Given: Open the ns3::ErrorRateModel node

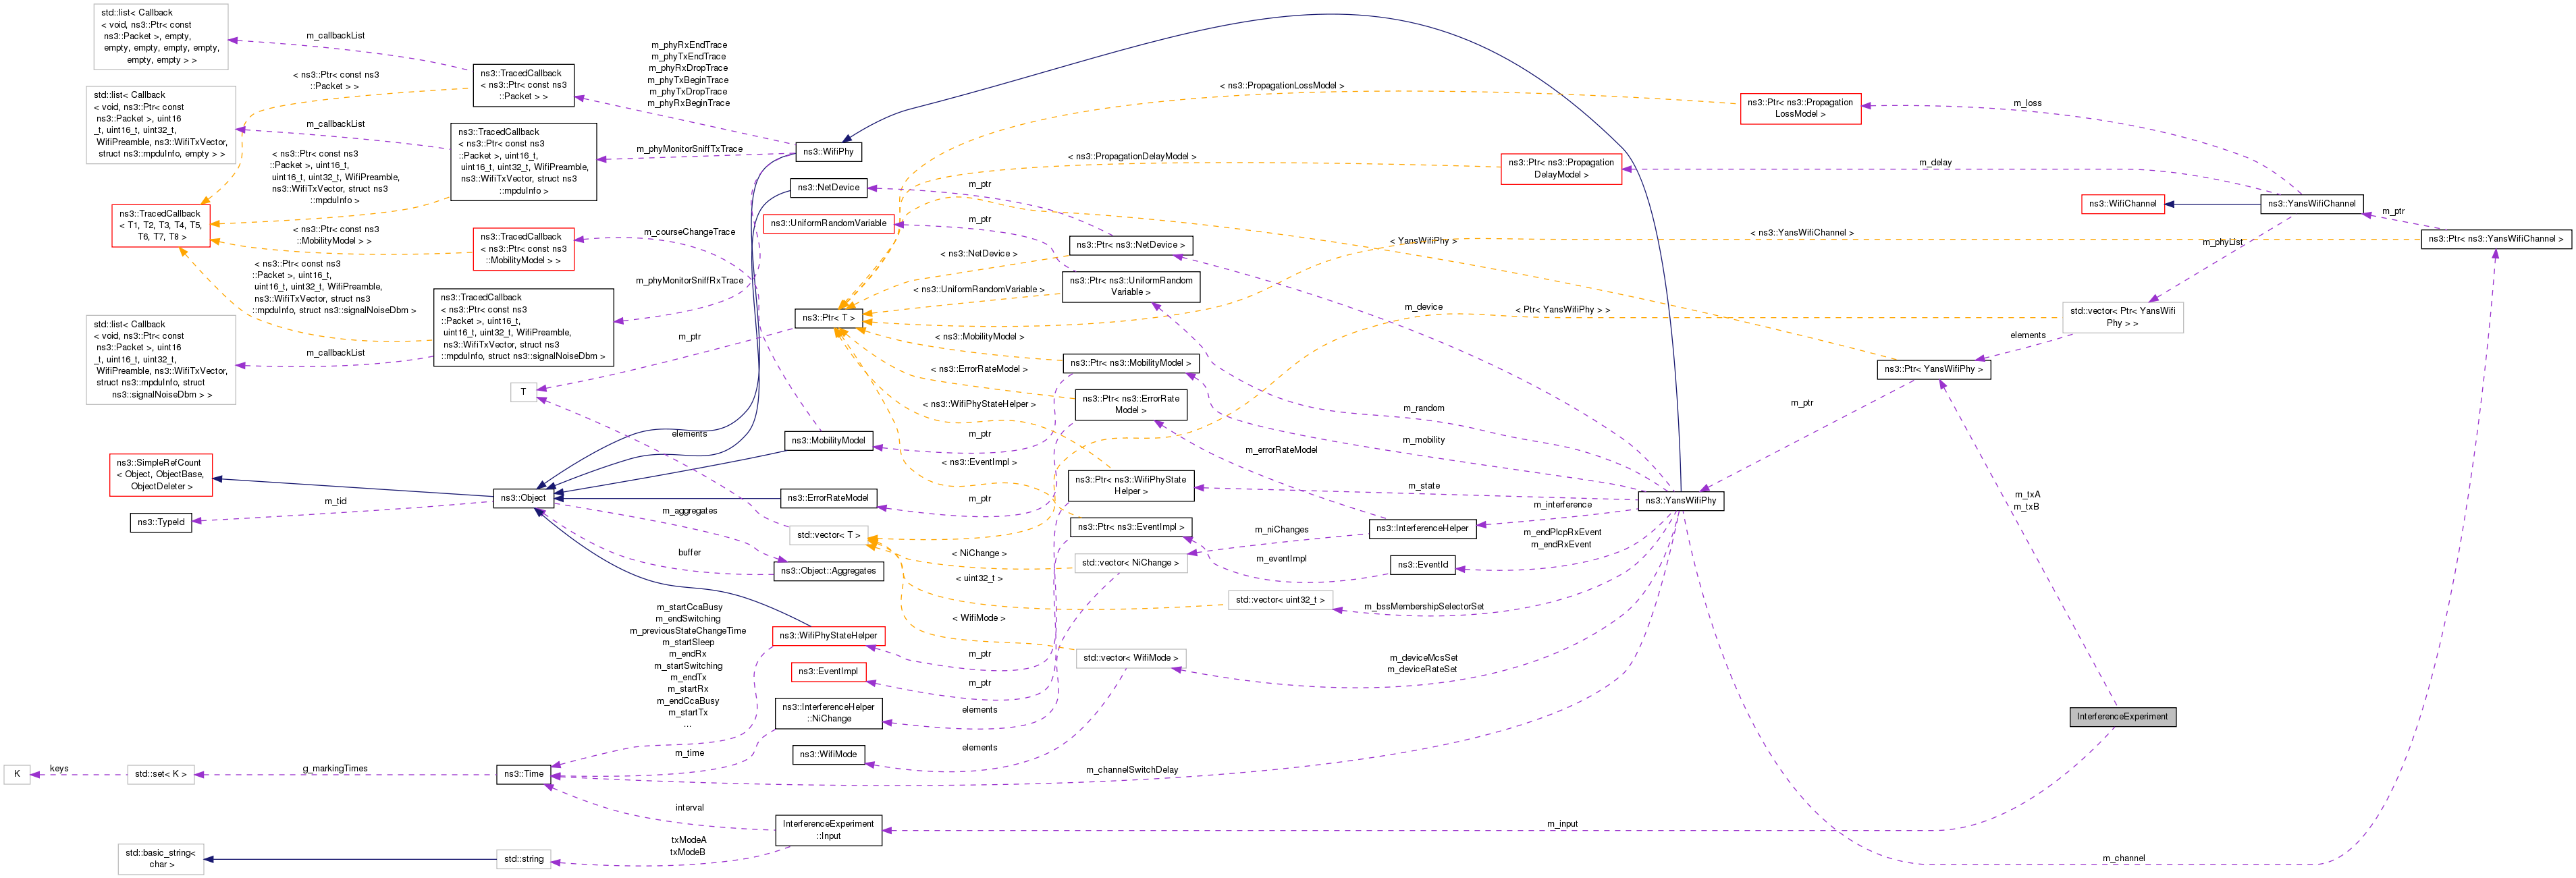Looking at the screenshot, I should point(828,498).
